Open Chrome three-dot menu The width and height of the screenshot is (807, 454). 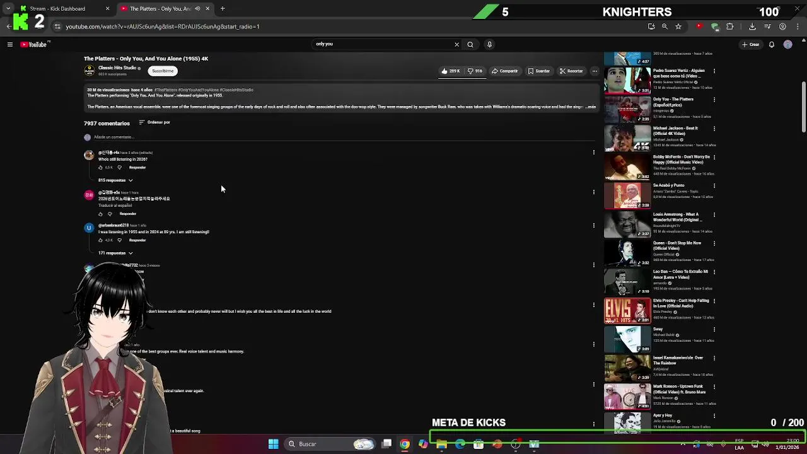(798, 26)
